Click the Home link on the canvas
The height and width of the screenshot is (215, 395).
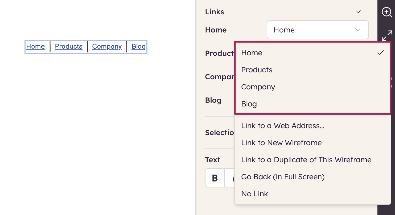click(35, 47)
